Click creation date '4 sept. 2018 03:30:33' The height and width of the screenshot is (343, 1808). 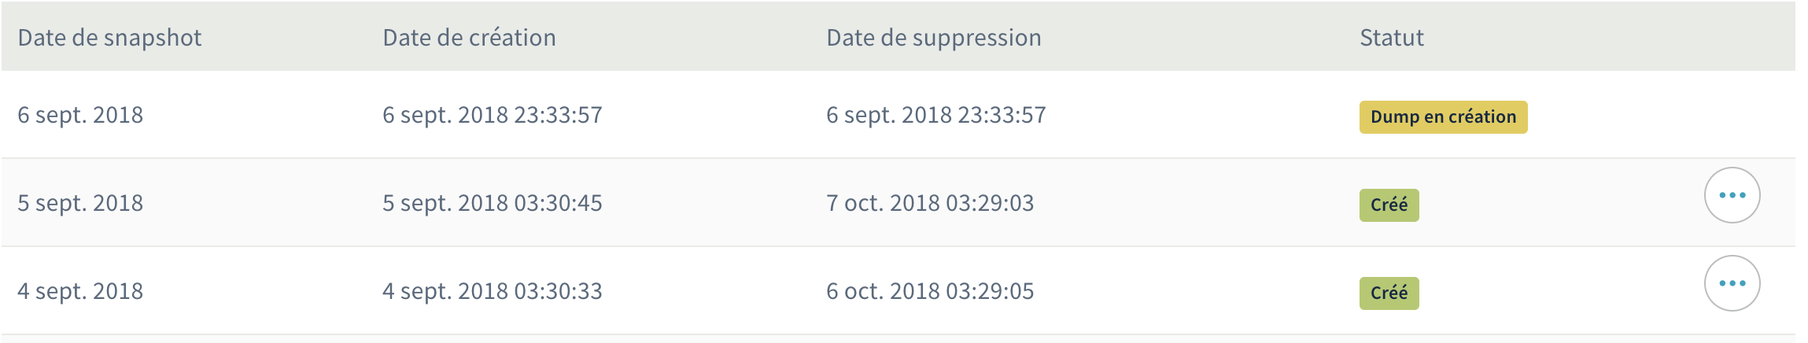tap(492, 291)
